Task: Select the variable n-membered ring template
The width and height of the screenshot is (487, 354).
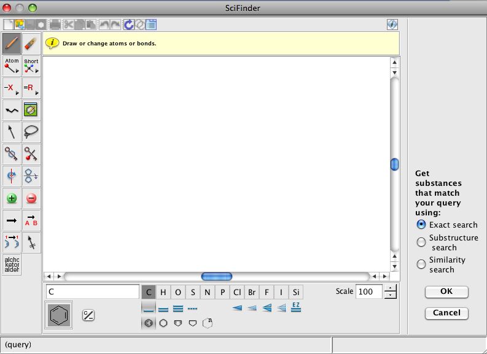Action: 208,323
